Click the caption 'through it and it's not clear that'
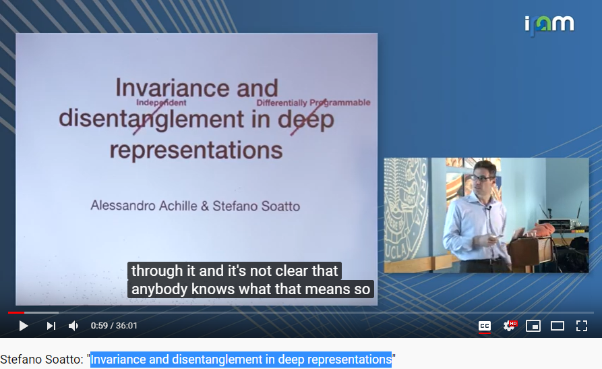The width and height of the screenshot is (602, 369). [x=235, y=271]
